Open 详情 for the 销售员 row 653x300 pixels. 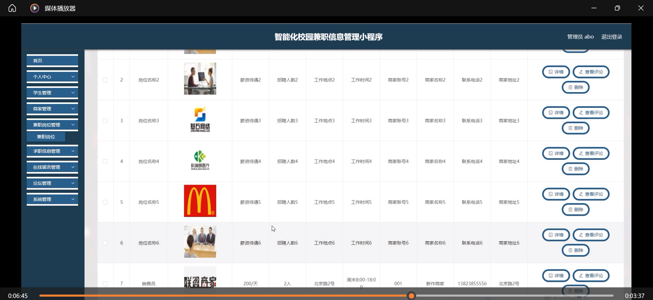556,276
